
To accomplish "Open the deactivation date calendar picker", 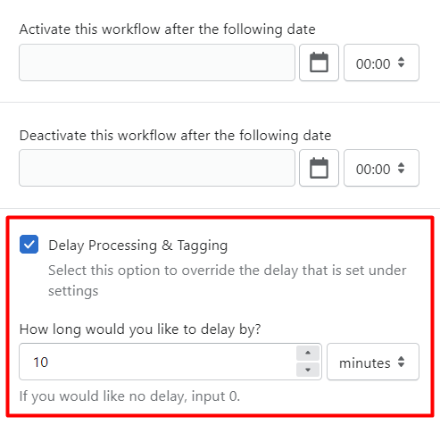I will [319, 168].
